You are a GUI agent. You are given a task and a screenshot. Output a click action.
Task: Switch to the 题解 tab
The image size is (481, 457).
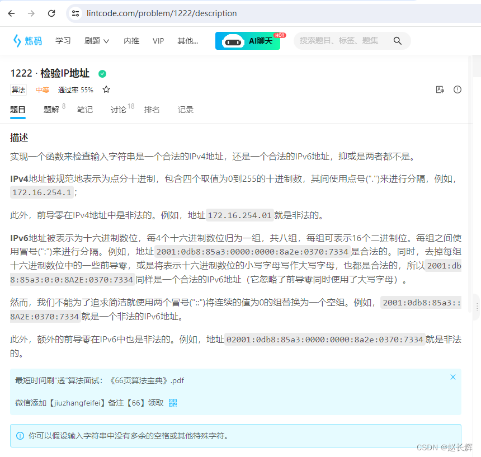(51, 110)
